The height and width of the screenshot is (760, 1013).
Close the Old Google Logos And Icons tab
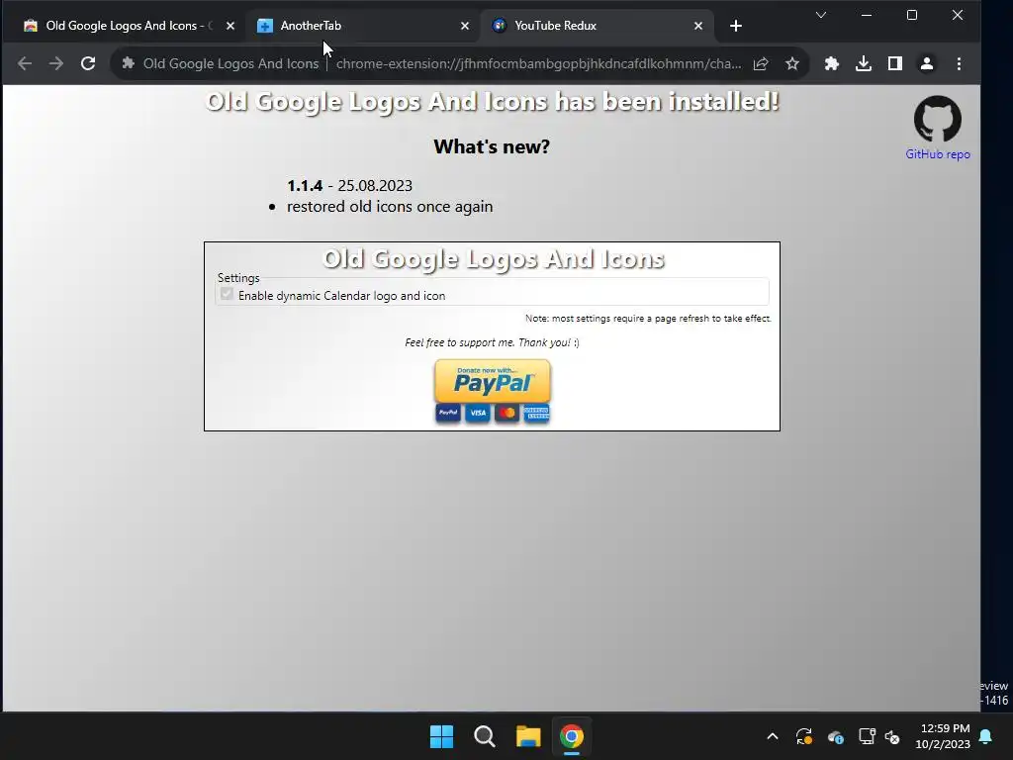230,26
